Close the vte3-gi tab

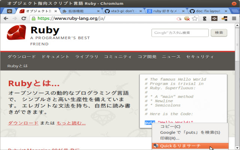(x=141, y=11)
